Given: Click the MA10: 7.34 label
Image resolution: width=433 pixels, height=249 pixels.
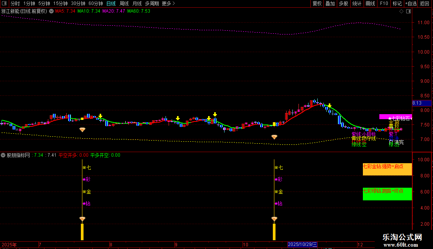Looking at the screenshot, I should pos(89,11).
